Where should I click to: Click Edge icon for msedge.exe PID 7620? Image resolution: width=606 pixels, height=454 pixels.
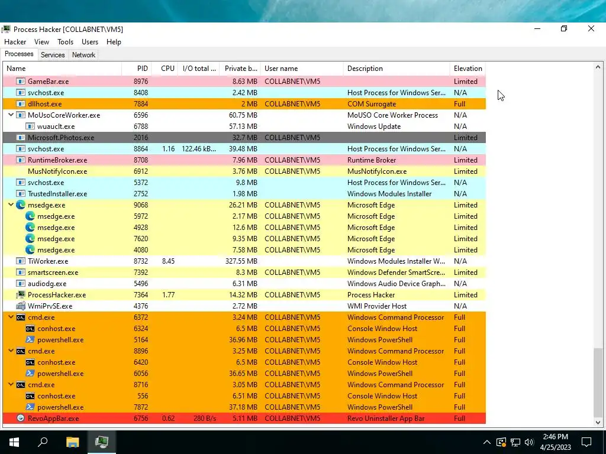[30, 239]
